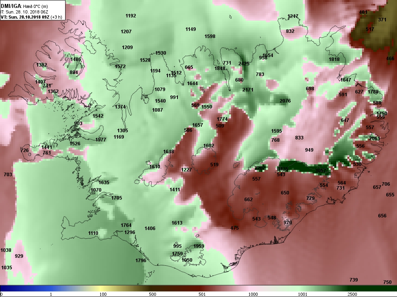
Task: Select the value 466 at the eastern edge
Action: (x=390, y=59)
